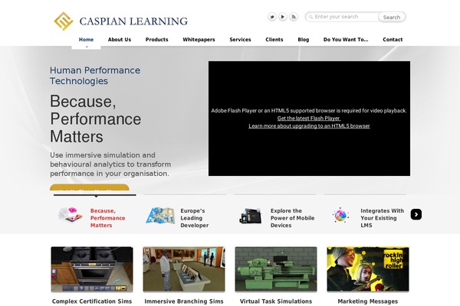460x306 pixels.
Task: Select 'Integrates With Your Existing LMS' tab
Action: coord(383,218)
